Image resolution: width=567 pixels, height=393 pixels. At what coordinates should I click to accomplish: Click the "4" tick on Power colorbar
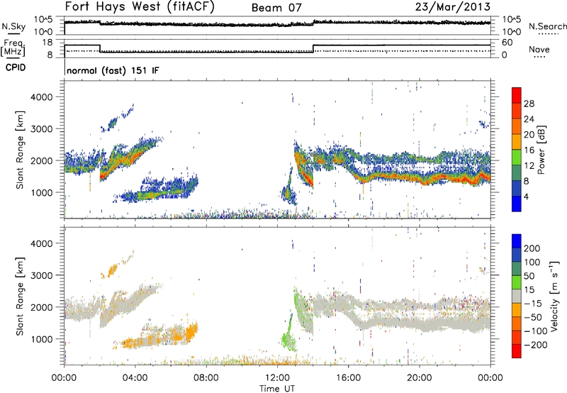(x=526, y=196)
